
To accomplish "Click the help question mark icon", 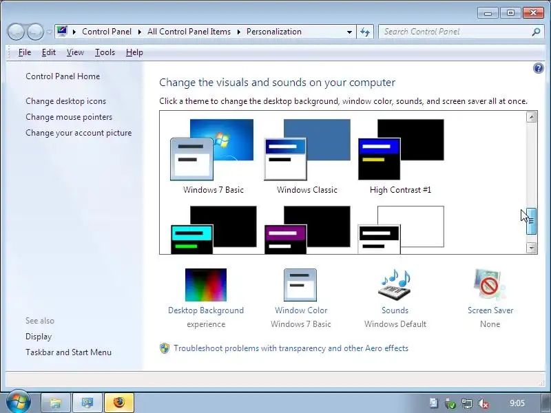I will pyautogui.click(x=538, y=68).
